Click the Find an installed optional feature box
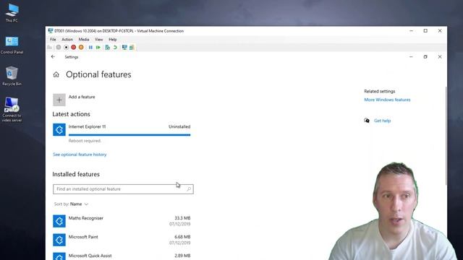 click(x=123, y=189)
